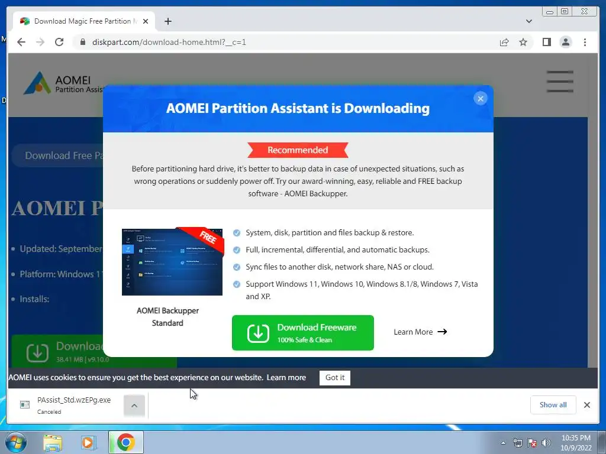Accept cookies with Got it button
The image size is (606, 454).
(x=335, y=378)
